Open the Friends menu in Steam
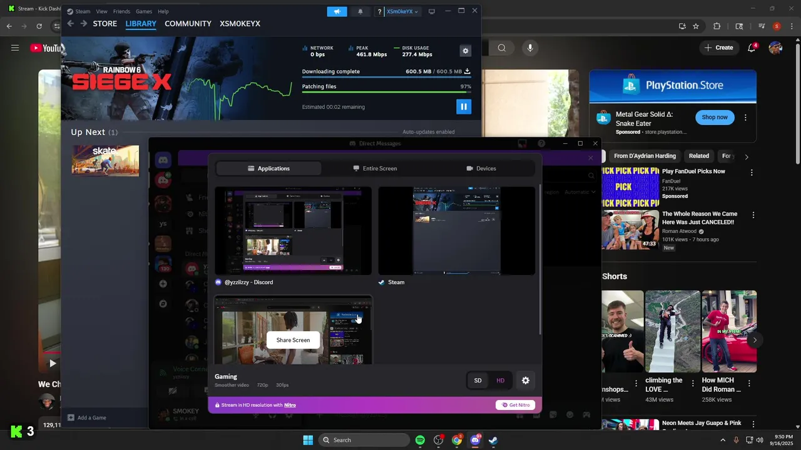This screenshot has width=801, height=450. (121, 11)
